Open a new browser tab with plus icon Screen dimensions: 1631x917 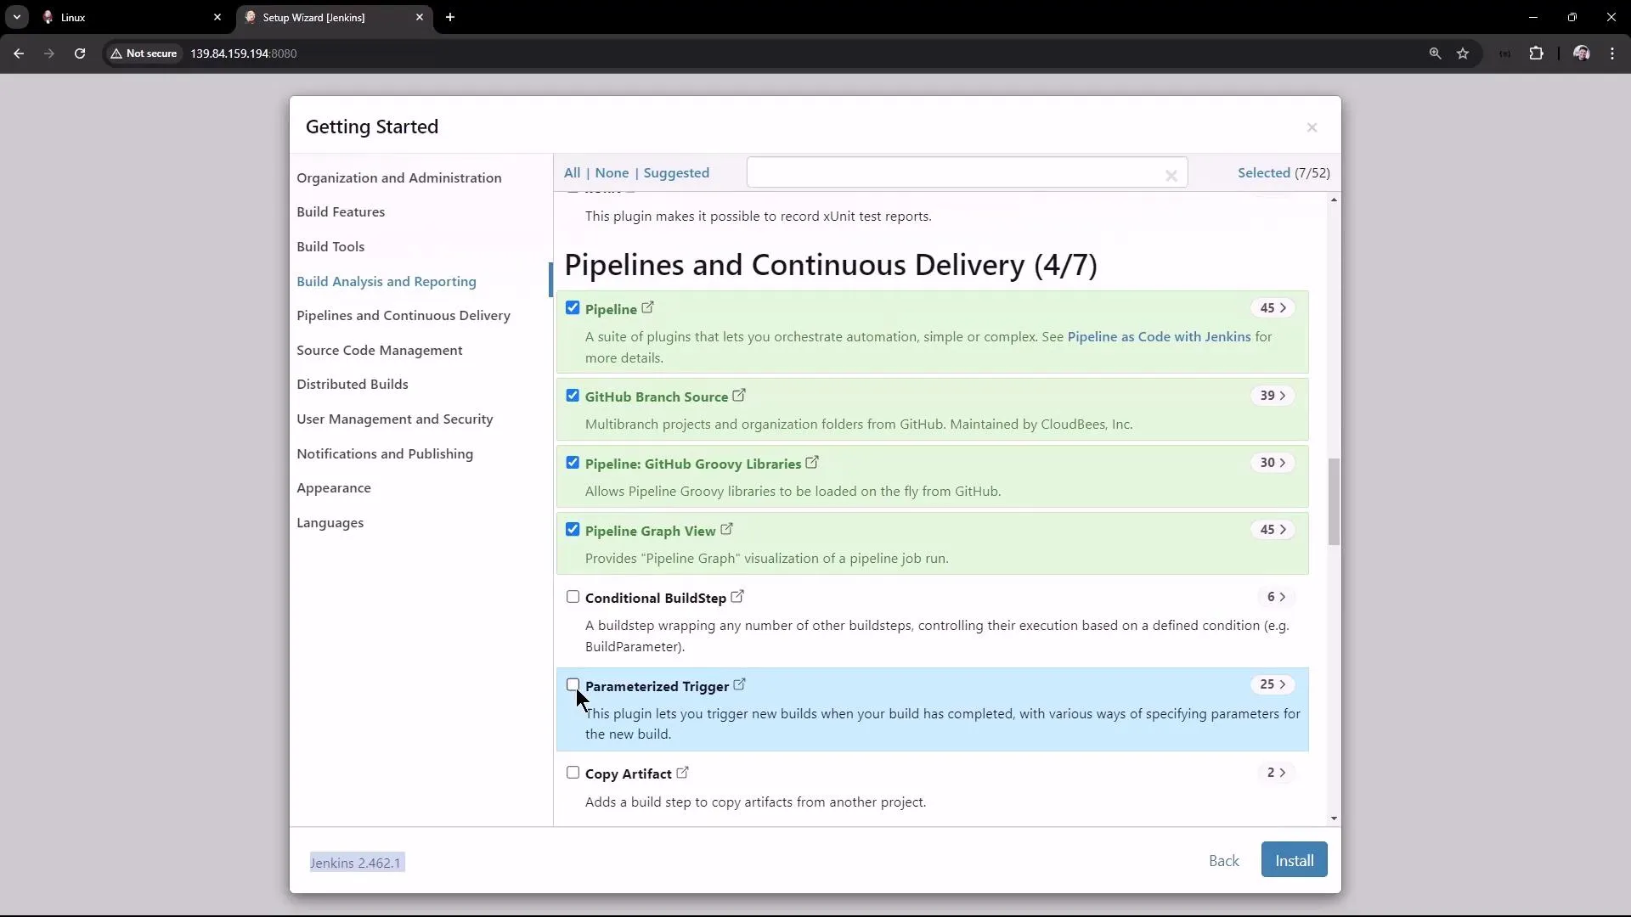click(x=451, y=17)
